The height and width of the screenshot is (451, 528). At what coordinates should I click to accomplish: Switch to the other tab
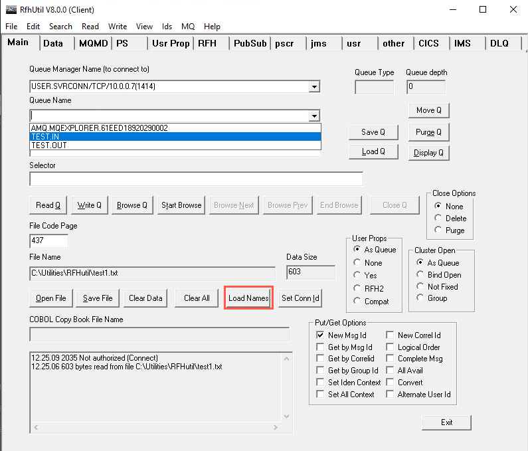396,43
